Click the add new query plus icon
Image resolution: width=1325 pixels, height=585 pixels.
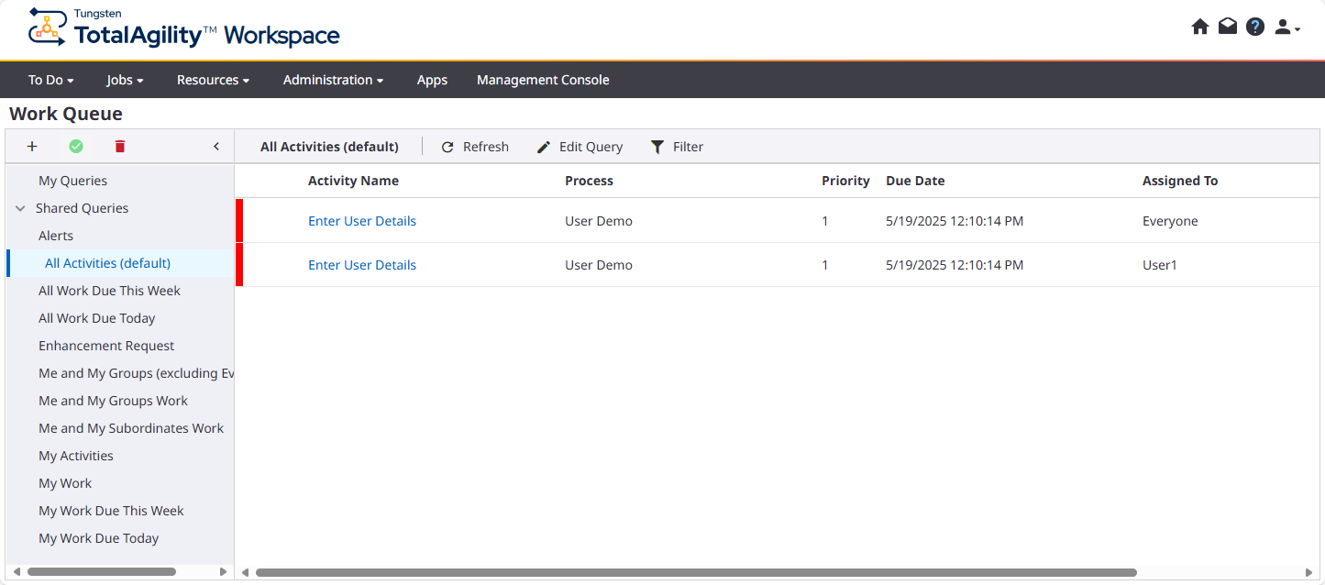point(32,146)
